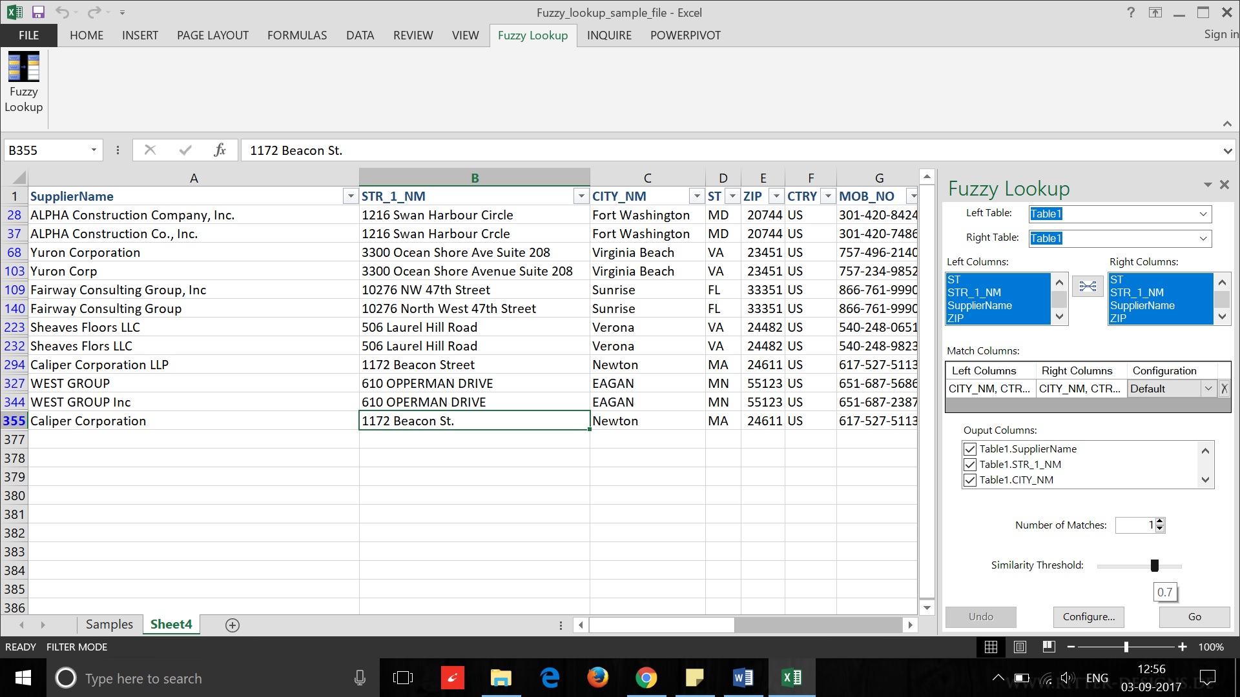Select cell with Caliper Corporation LLP
1240x697 pixels.
coord(194,365)
